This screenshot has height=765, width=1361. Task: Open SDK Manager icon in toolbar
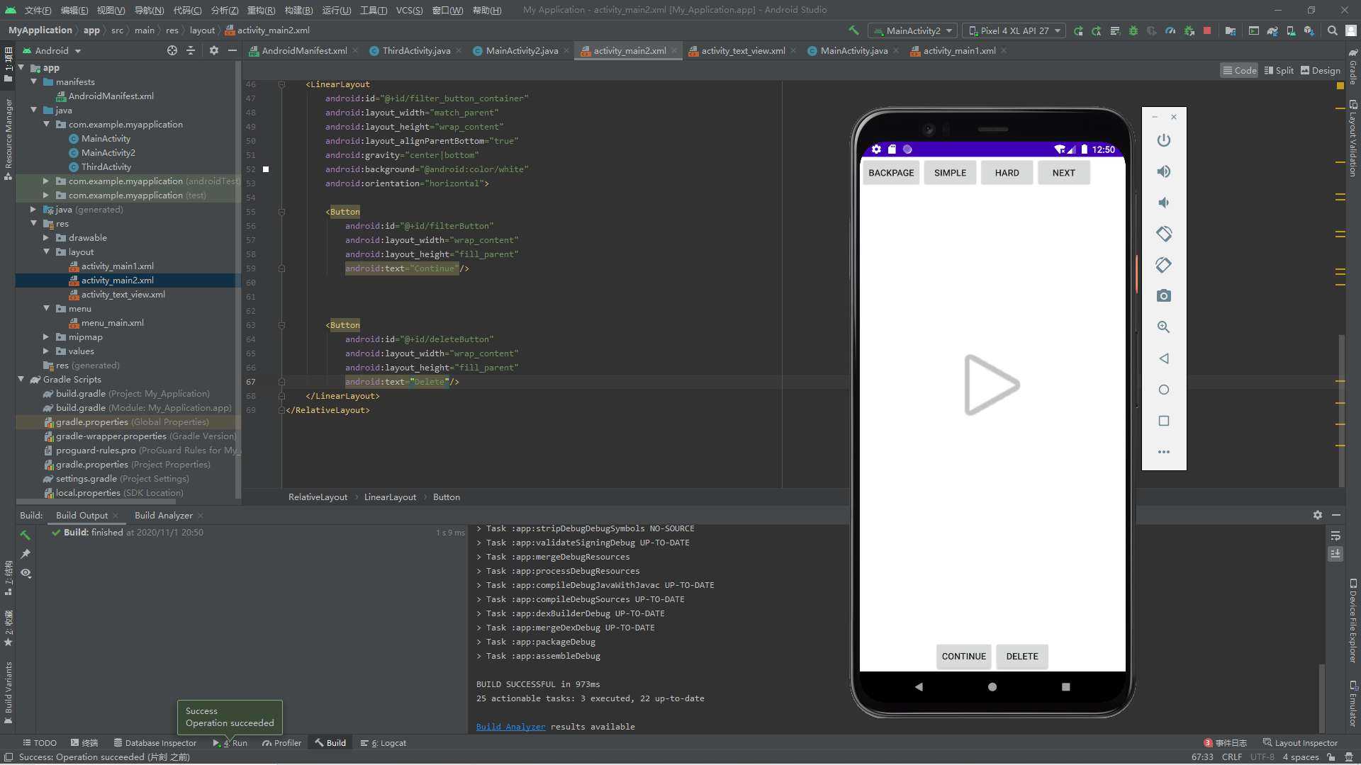pyautogui.click(x=1309, y=30)
